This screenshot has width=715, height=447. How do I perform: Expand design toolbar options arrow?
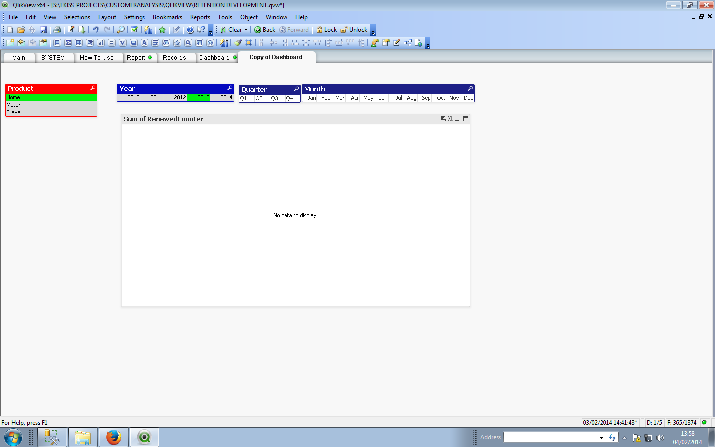pos(428,43)
